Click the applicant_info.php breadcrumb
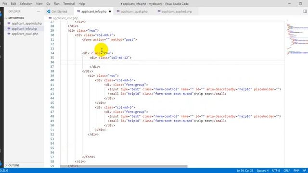This screenshot has height=173, width=308. click(65, 18)
